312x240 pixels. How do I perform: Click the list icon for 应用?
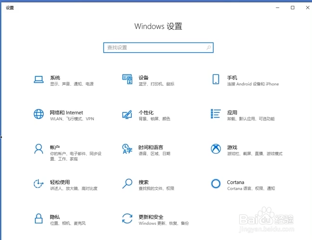216,114
